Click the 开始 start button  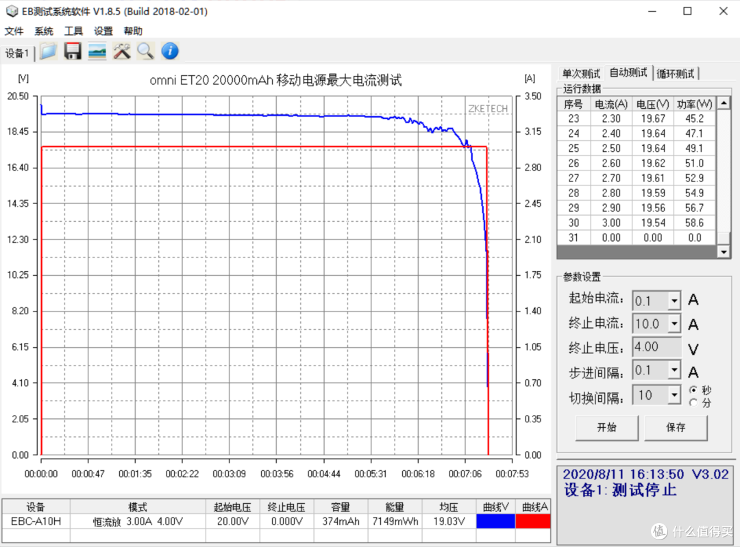point(606,427)
